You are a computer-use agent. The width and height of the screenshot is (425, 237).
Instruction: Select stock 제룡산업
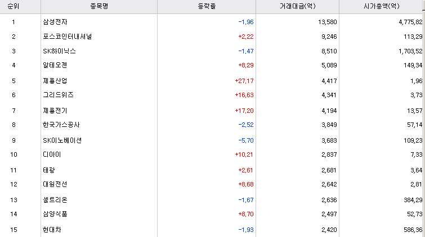(55, 81)
